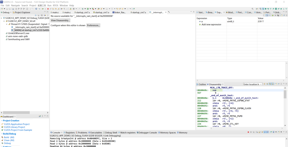This screenshot has height=147, width=288.
Task: Toggle Link with Active Debug Context in Disassembly
Action: 270,84
